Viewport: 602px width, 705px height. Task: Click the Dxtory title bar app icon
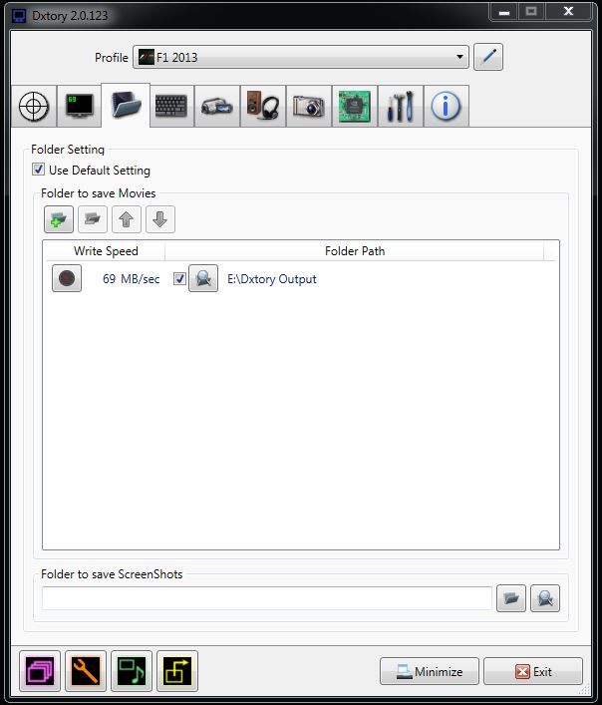pos(19,16)
